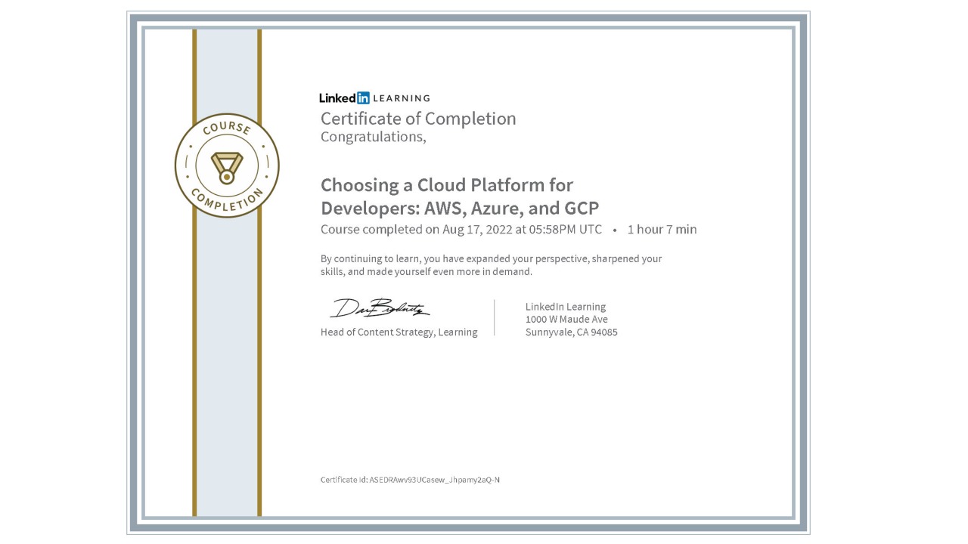This screenshot has width=968, height=544.
Task: Click the Head of Content Strategy, Learning title
Action: [399, 332]
